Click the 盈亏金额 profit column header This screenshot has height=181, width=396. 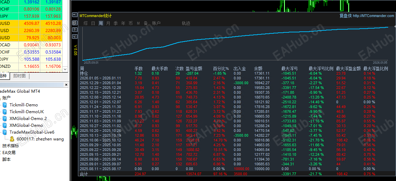pyautogui.click(x=194, y=68)
